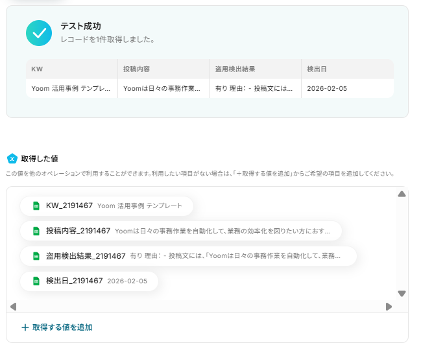This screenshot has height=354, width=421.
Task: Click the plus icon beside 取得する値を追加
Action: tap(25, 327)
